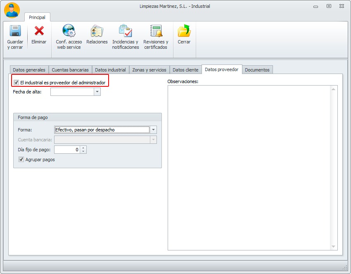
Task: Click the Forma field showing Efectivo, pasan por despacho
Action: (102, 130)
